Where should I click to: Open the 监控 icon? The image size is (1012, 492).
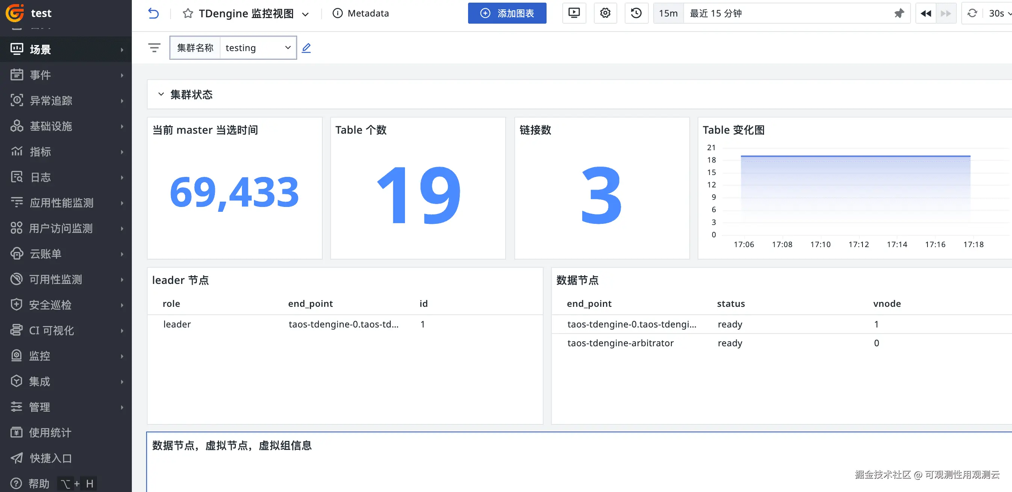click(17, 355)
